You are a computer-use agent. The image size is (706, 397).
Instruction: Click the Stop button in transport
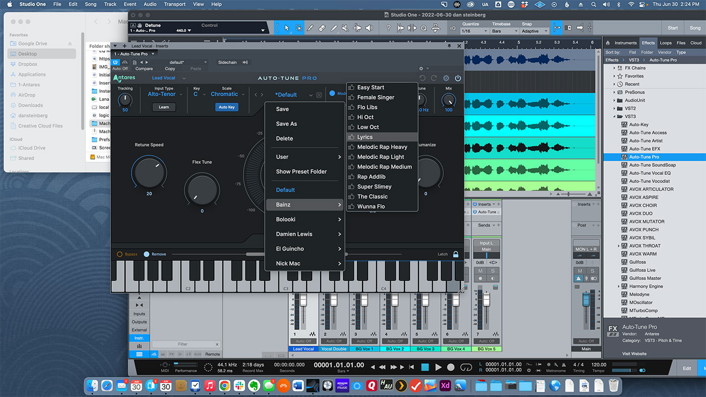click(425, 367)
